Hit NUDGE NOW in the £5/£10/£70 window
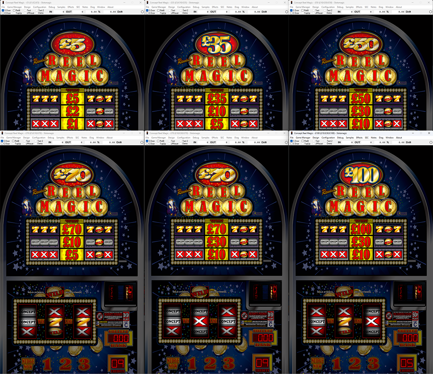This screenshot has height=374, width=433. (x=28, y=364)
